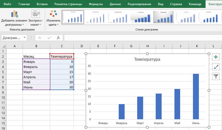The width and height of the screenshot is (222, 130).
Task: Click the cancel X icon in formula bar
Action: coord(40,38)
